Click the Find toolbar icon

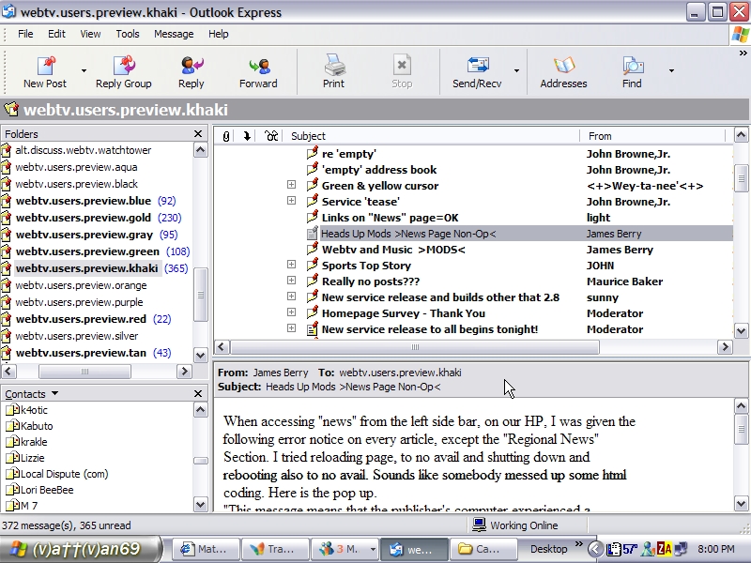point(633,65)
